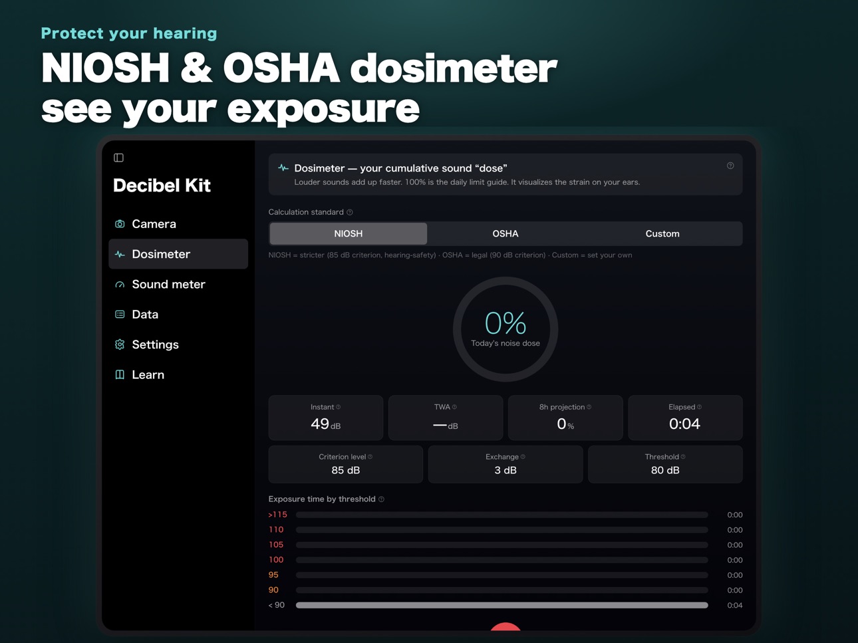Open the Data page

click(x=178, y=315)
